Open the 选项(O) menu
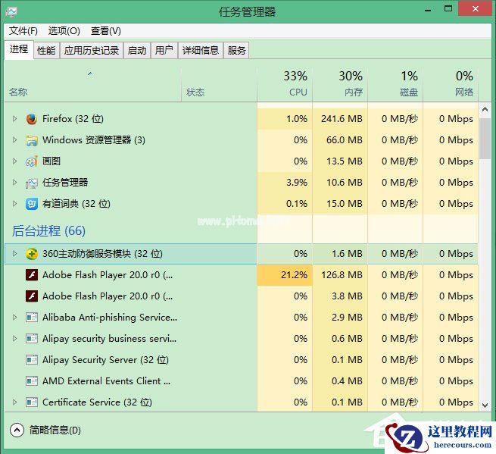The width and height of the screenshot is (496, 454). click(x=64, y=31)
